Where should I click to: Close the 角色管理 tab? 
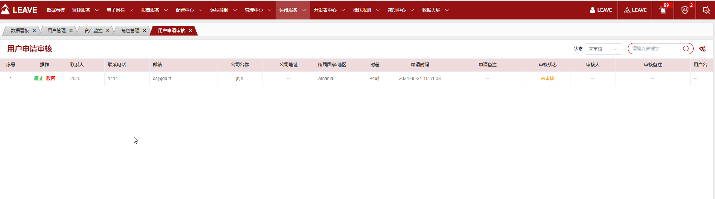click(x=145, y=31)
